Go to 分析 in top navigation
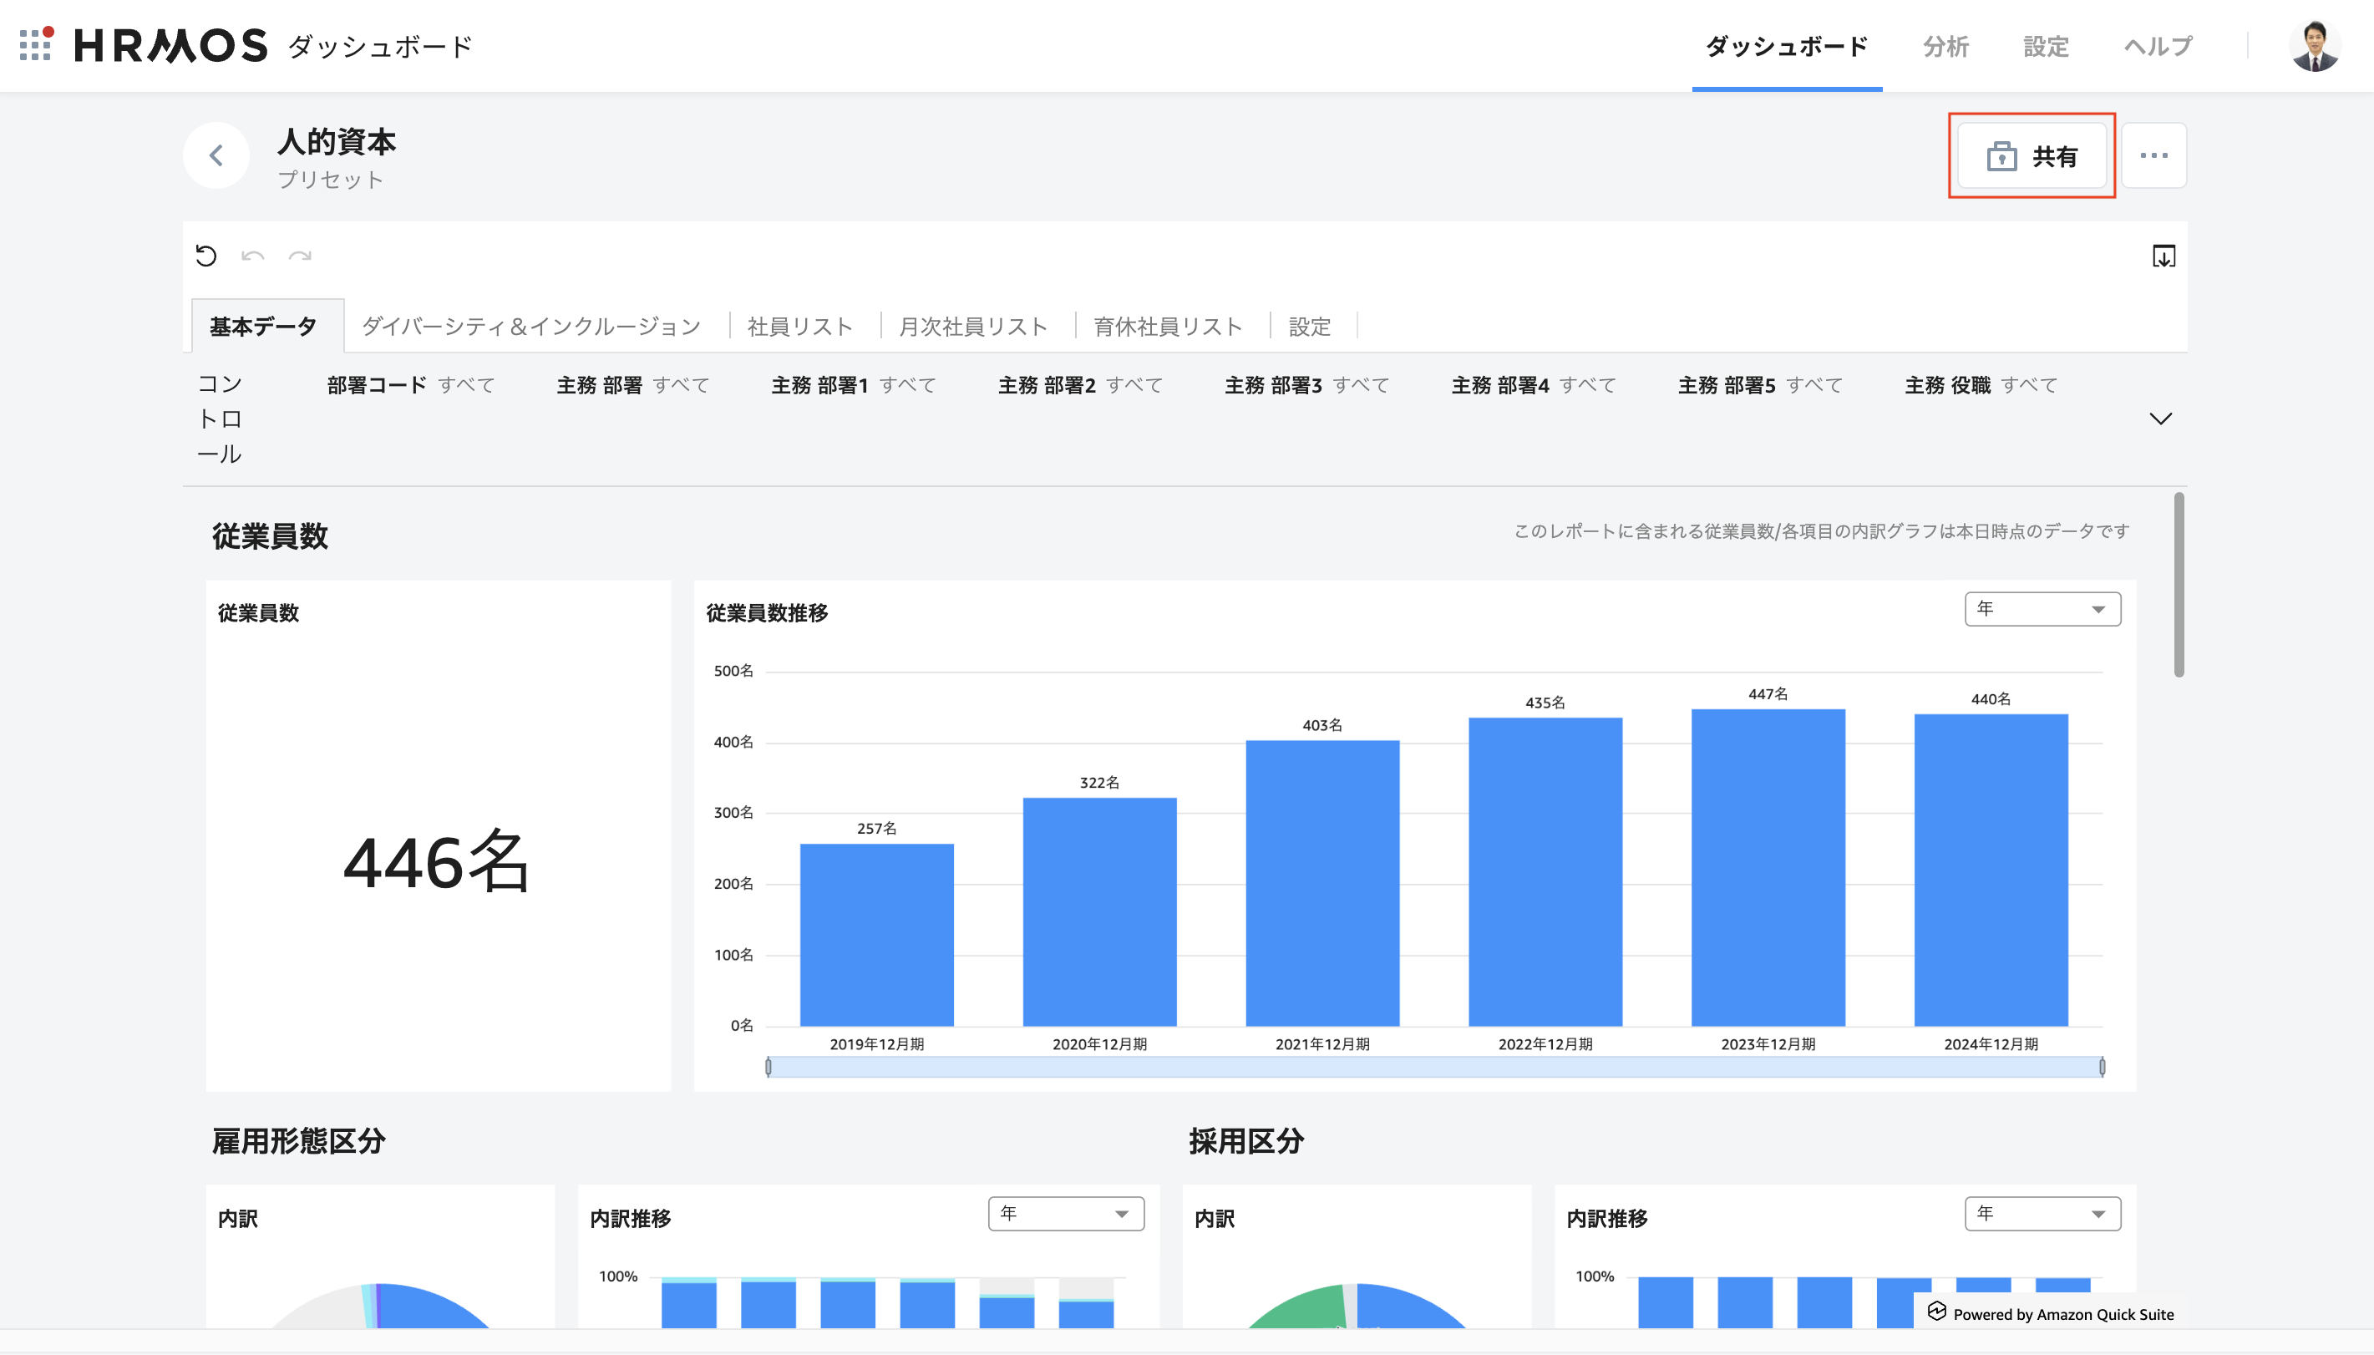2374x1355 pixels. click(1945, 47)
